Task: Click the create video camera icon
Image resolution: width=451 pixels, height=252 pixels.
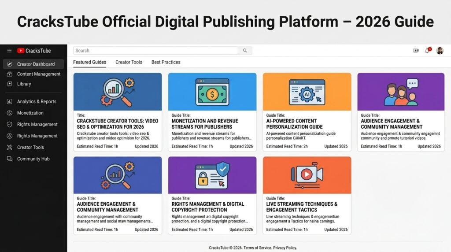Action: click(416, 51)
